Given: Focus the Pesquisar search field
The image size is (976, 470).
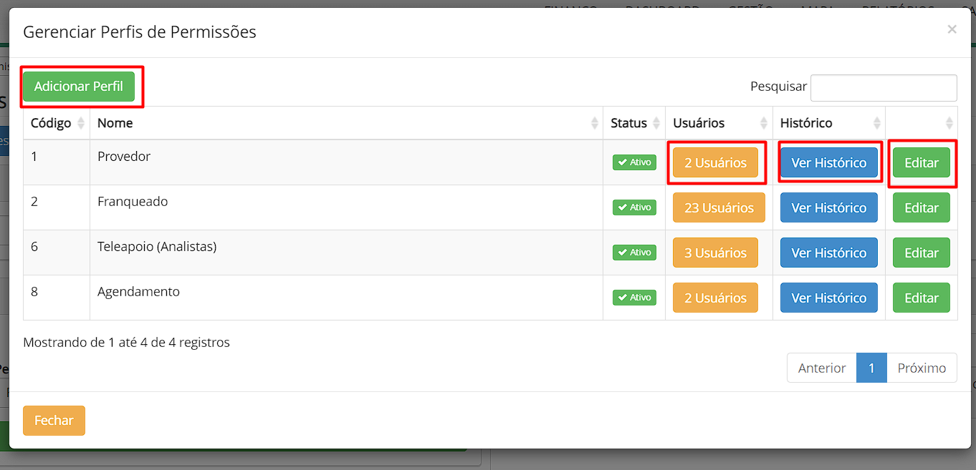Looking at the screenshot, I should (x=883, y=88).
